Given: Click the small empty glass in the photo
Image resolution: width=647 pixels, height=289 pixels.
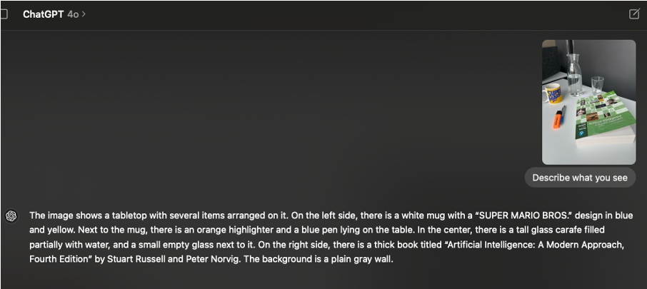Looking at the screenshot, I should pos(597,86).
